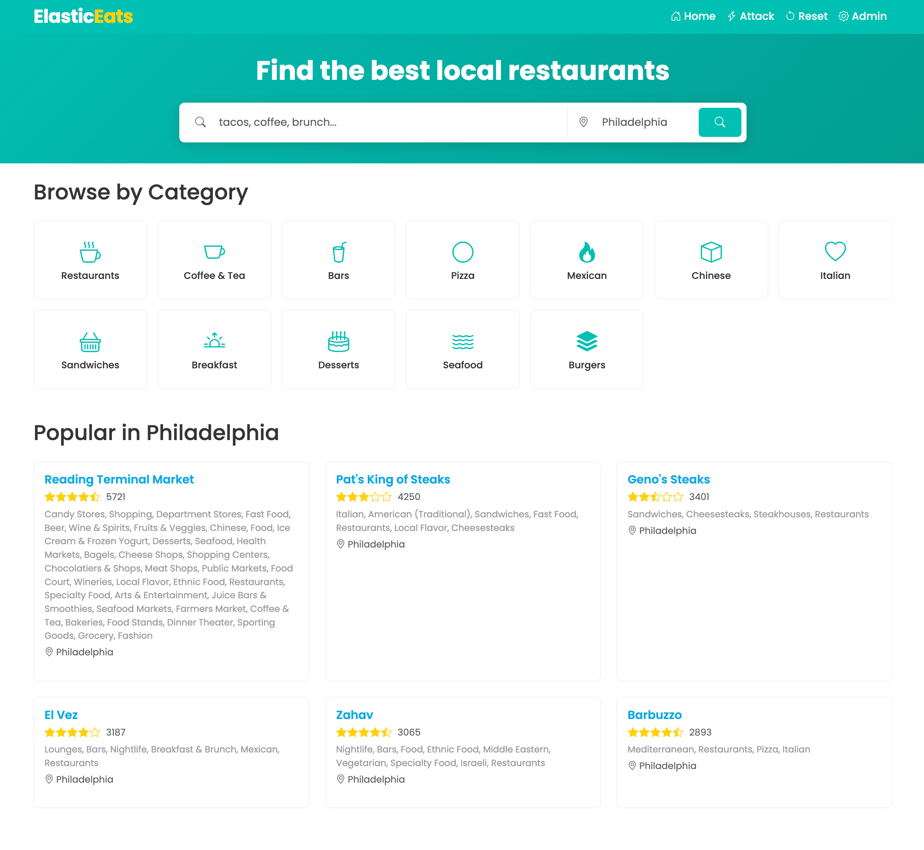Choose the Chinese box icon
The image size is (924, 850).
(x=711, y=252)
